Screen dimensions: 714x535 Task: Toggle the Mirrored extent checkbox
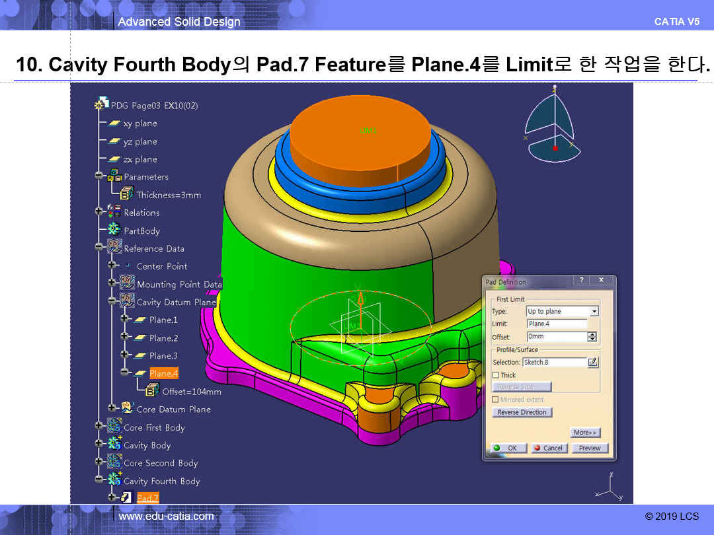tap(496, 400)
